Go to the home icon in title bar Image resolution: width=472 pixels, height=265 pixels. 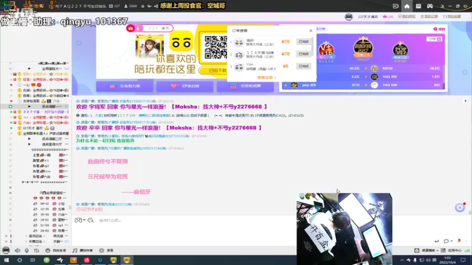pyautogui.click(x=407, y=6)
